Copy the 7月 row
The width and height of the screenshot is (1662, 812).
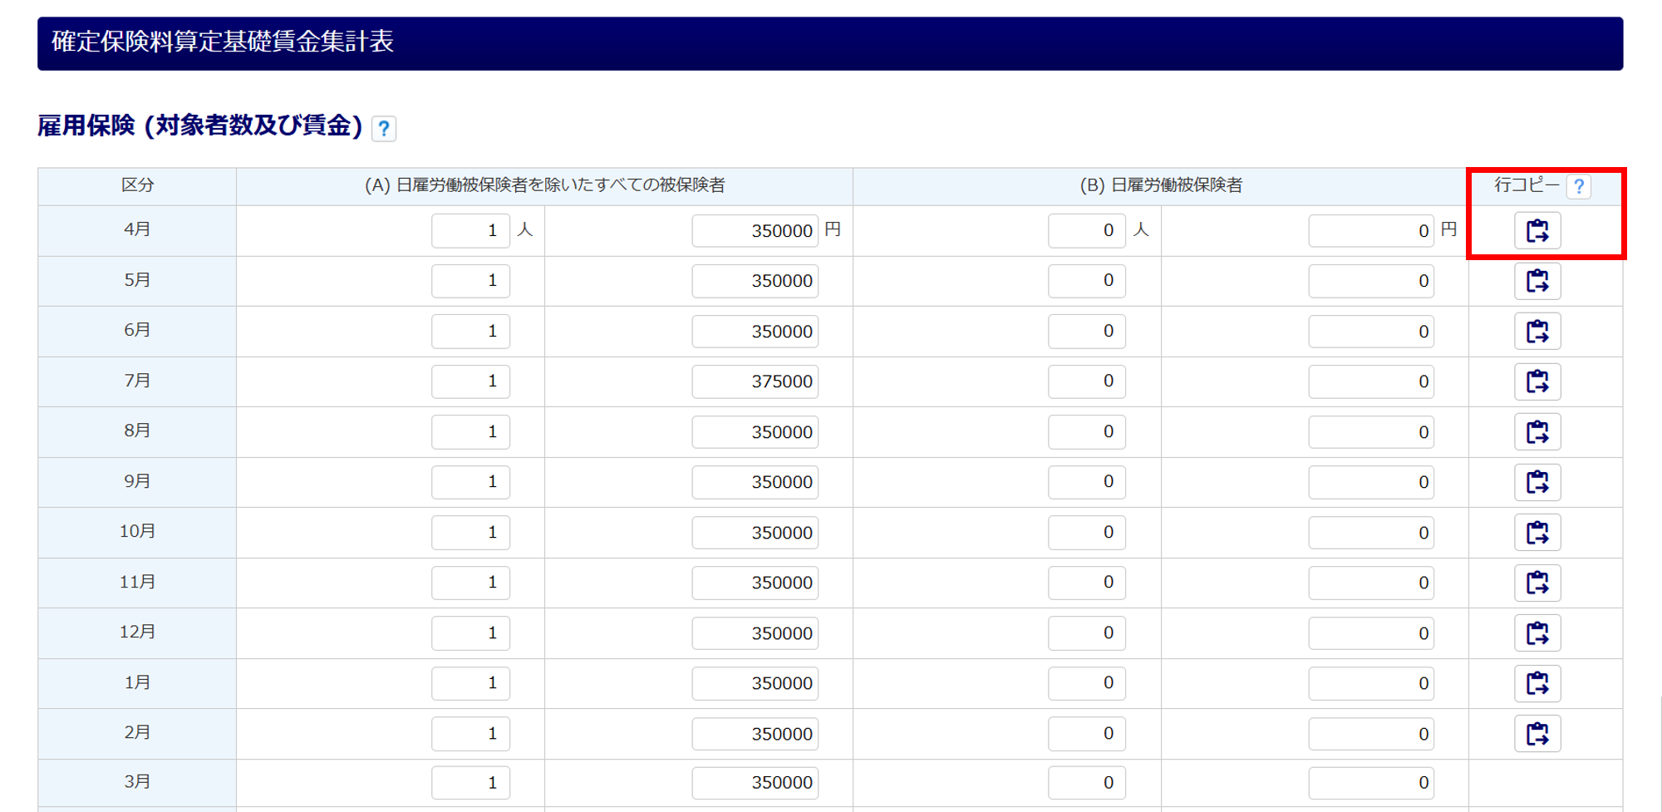coord(1537,381)
